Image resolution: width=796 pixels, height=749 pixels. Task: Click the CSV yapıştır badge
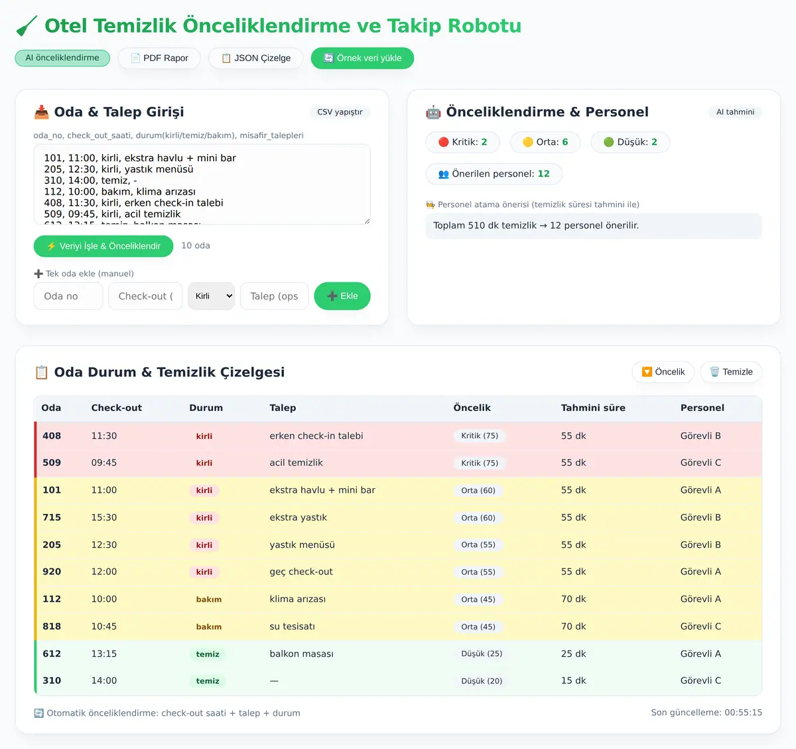(x=340, y=112)
